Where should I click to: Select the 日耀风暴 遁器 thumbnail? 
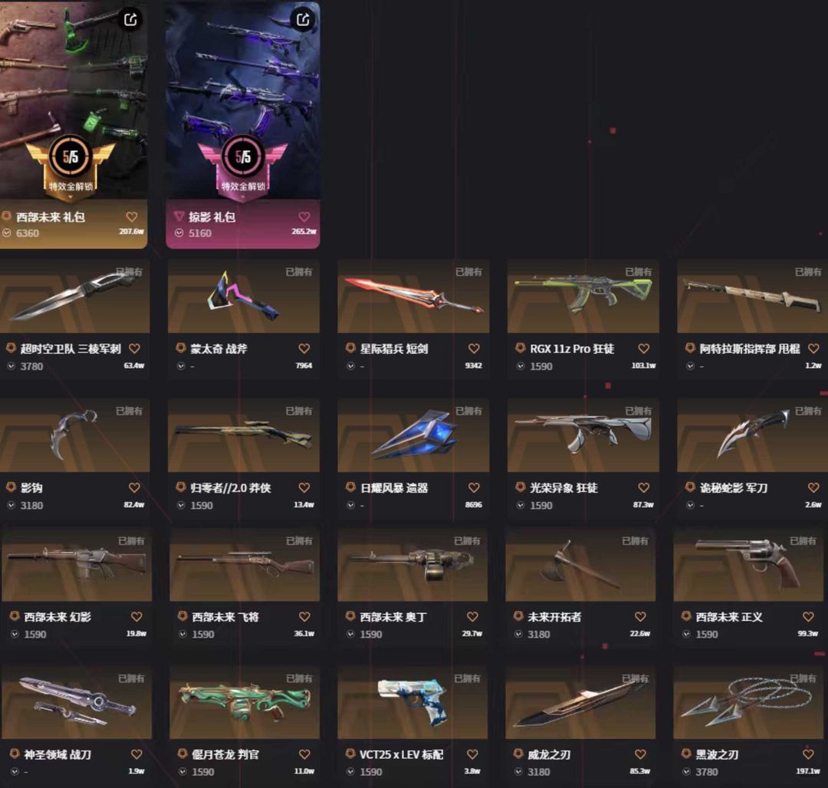413,435
